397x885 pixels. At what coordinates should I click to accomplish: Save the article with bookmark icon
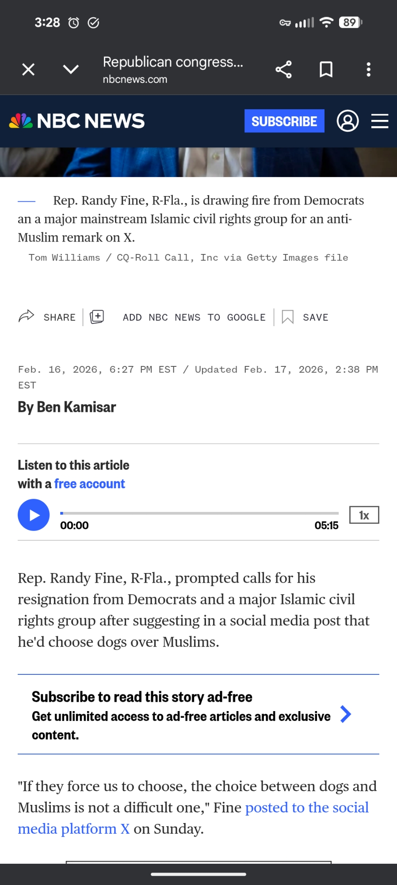pos(288,317)
